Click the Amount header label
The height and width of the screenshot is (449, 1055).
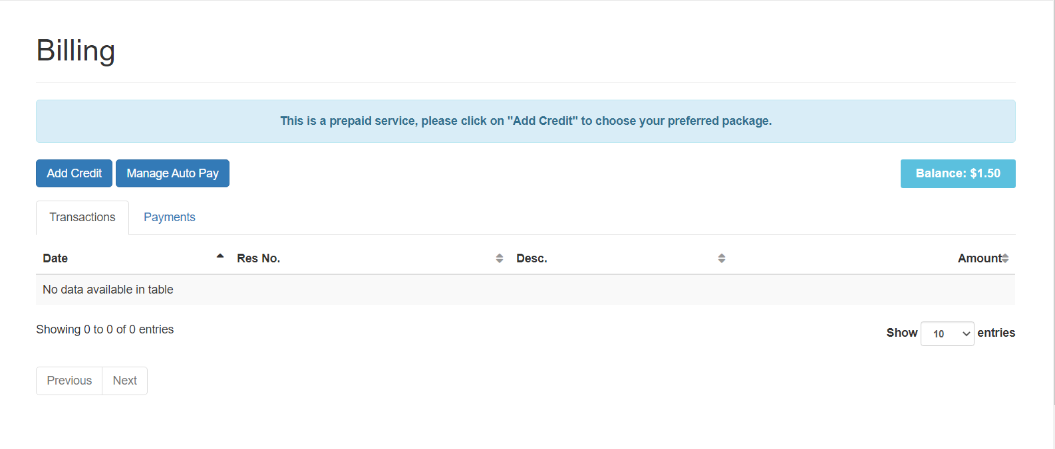click(x=979, y=258)
